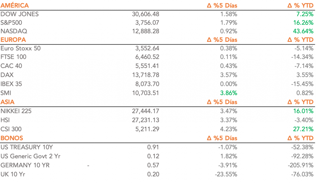
Task: Click the DAX index label
Action: tap(7, 74)
